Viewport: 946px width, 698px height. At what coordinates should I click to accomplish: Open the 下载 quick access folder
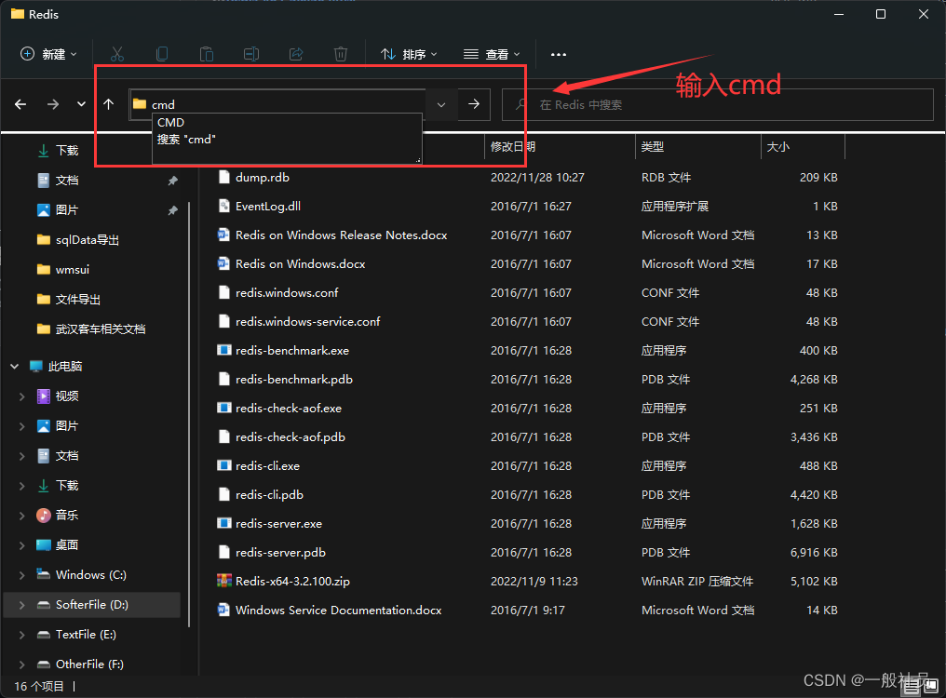coord(66,150)
